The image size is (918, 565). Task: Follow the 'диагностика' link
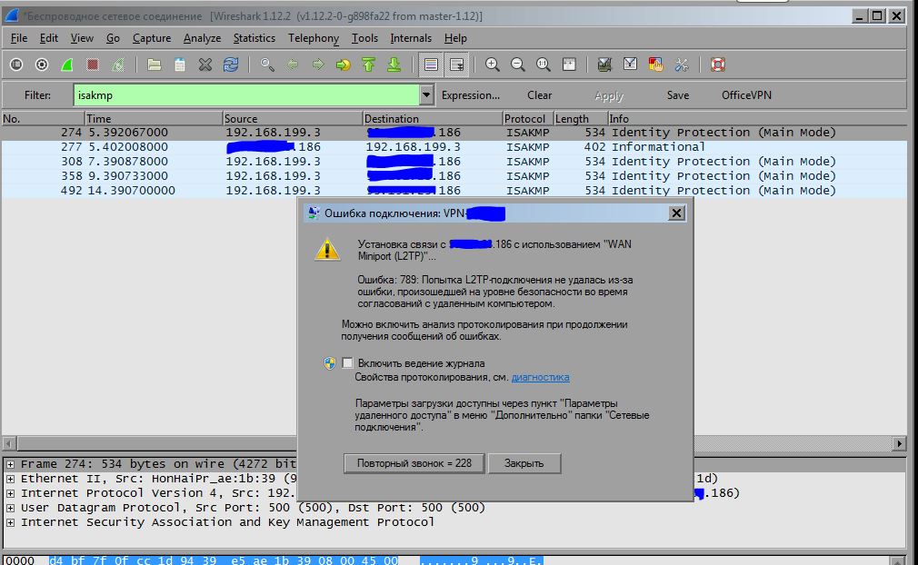pyautogui.click(x=541, y=377)
